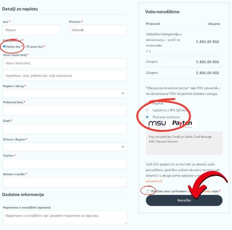232x230 pixels.
Task: Select the Fizičko lice radio button
Action: [4, 47]
